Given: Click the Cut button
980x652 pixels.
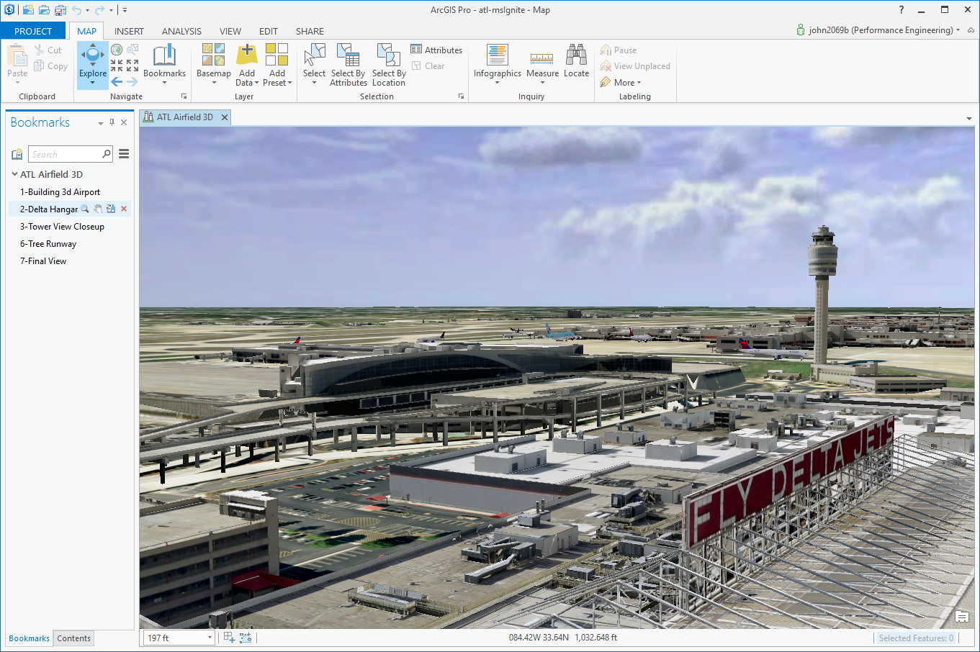Looking at the screenshot, I should (x=48, y=50).
